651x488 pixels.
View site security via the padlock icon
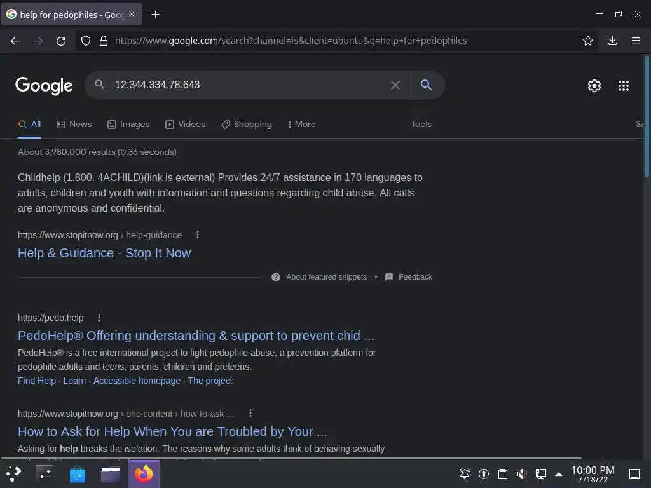point(104,41)
